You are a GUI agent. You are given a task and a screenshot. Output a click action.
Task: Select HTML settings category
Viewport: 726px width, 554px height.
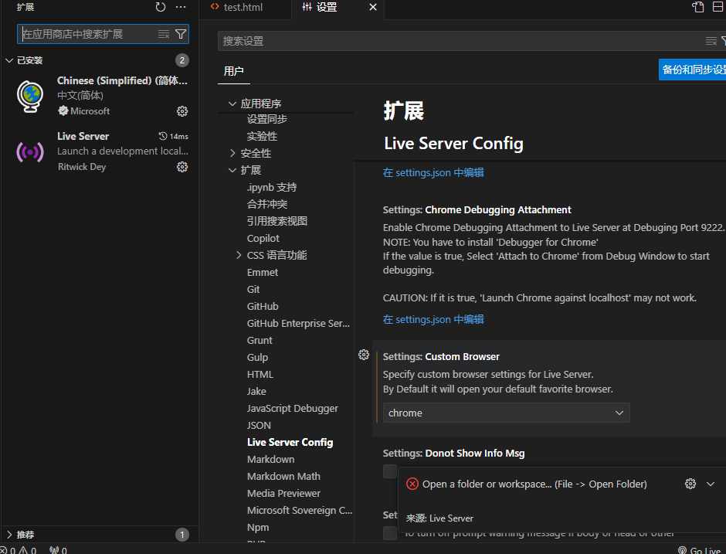click(260, 374)
